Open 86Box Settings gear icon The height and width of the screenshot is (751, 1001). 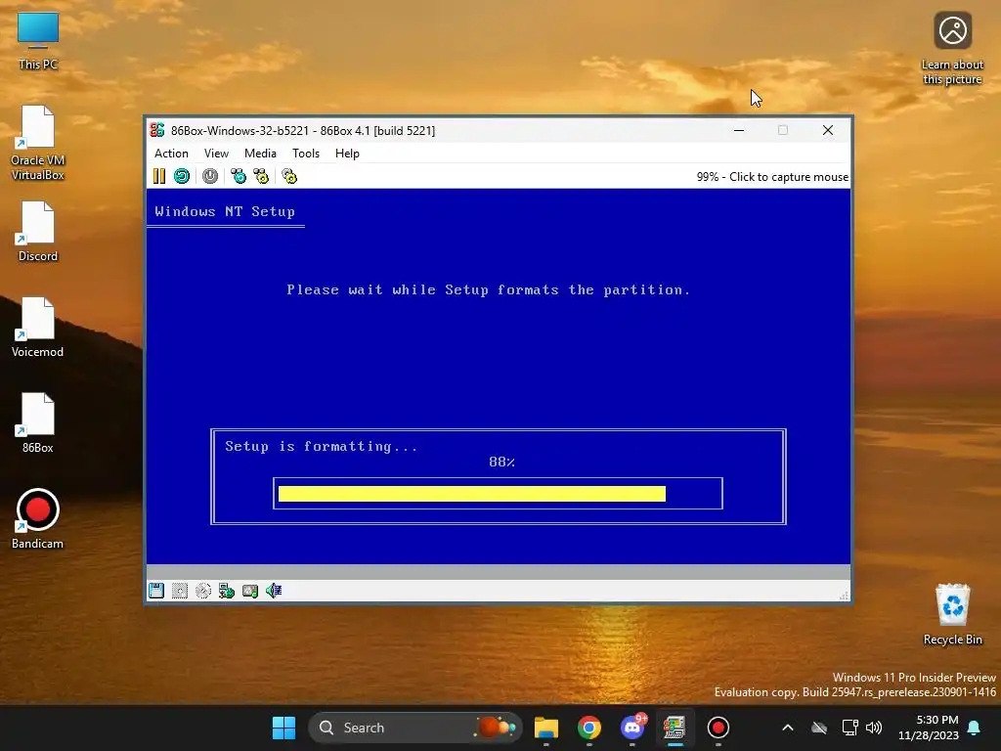289,176
